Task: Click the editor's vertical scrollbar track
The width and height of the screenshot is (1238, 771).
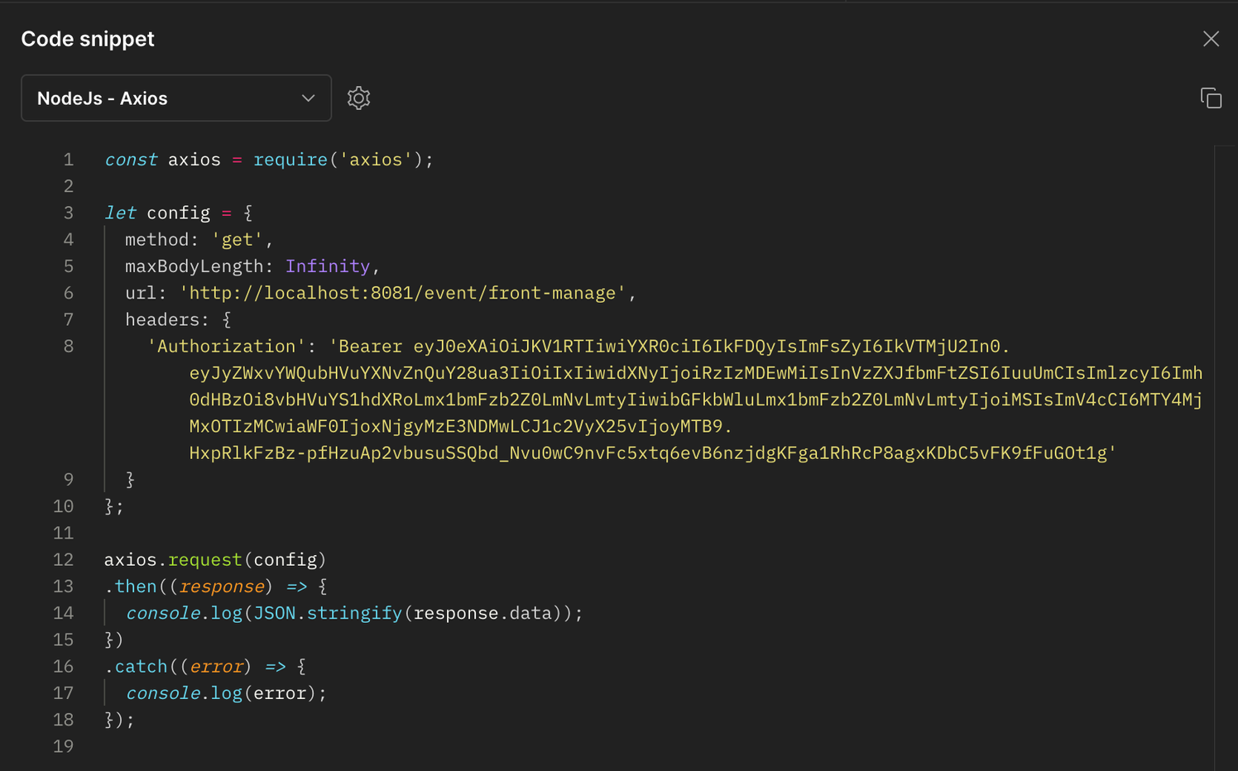Action: (1225, 457)
